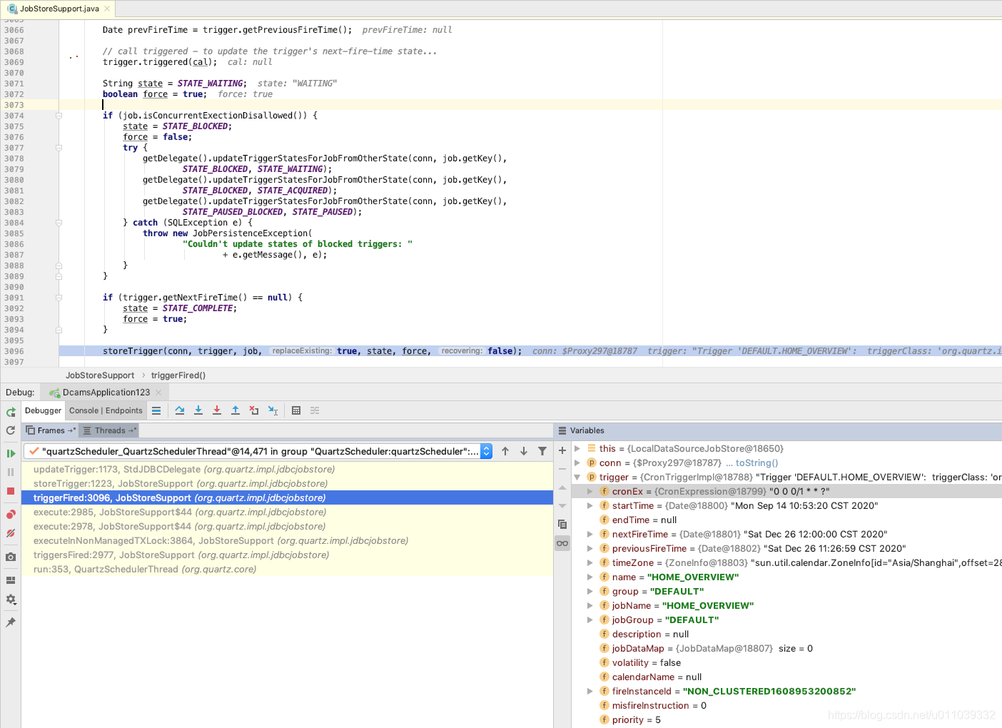Viewport: 1002px width, 728px height.
Task: Click the Update Running Application icon
Action: pyautogui.click(x=11, y=430)
